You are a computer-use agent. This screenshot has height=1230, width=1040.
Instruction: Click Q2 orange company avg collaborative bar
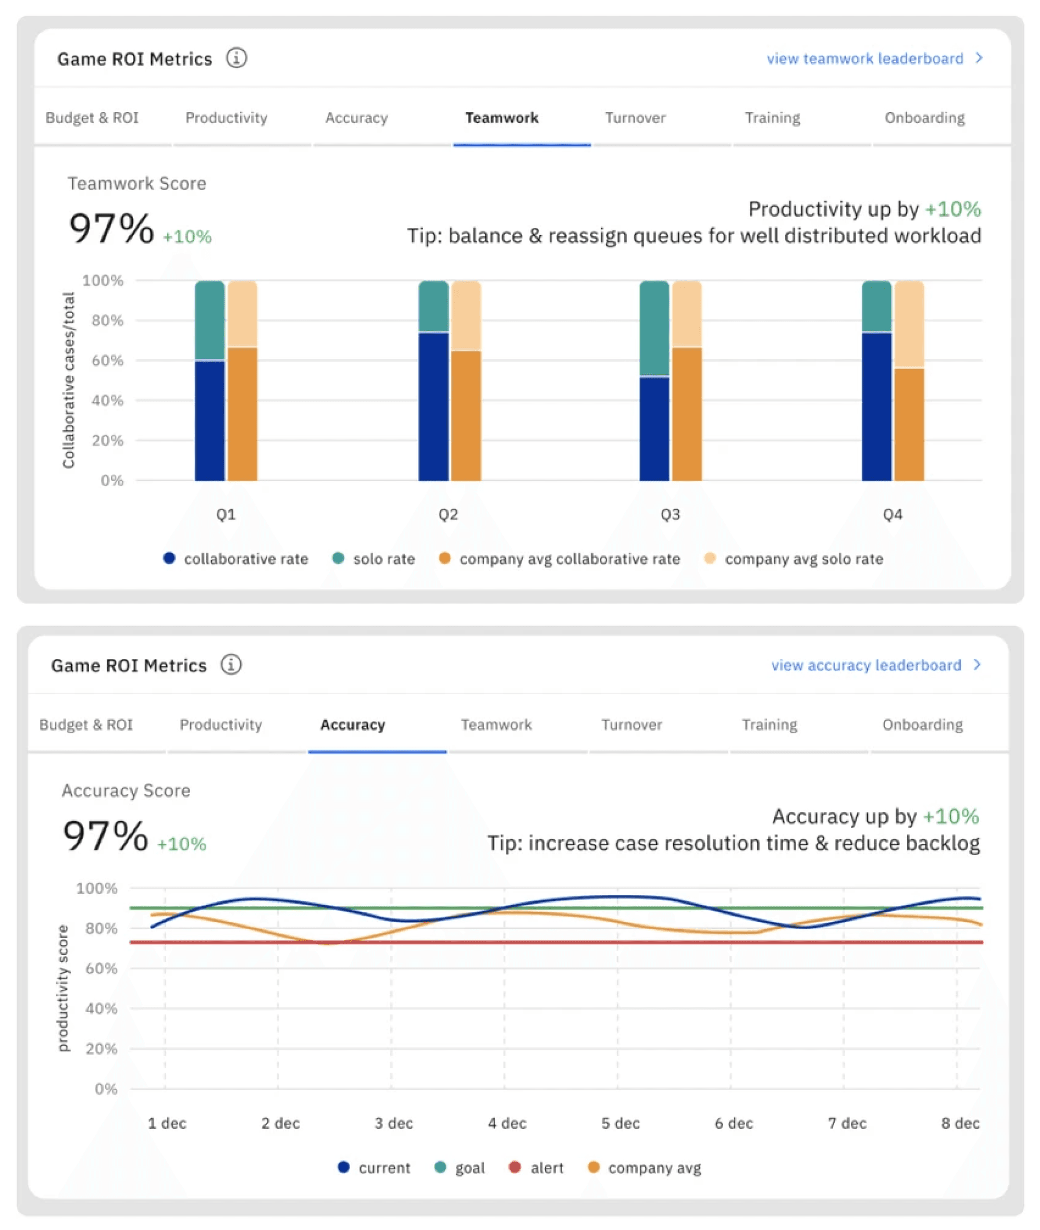pos(466,416)
